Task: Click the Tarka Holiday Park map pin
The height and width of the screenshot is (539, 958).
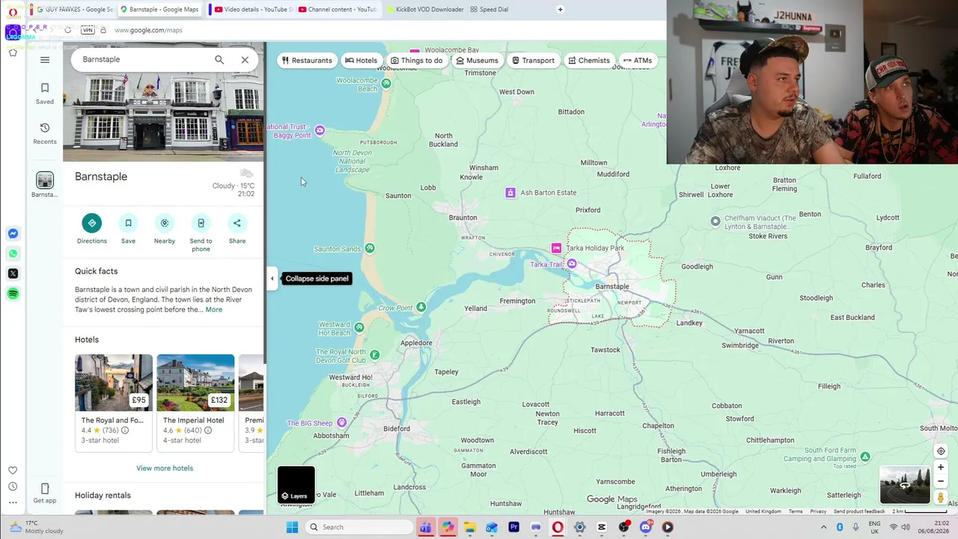Action: 556,248
